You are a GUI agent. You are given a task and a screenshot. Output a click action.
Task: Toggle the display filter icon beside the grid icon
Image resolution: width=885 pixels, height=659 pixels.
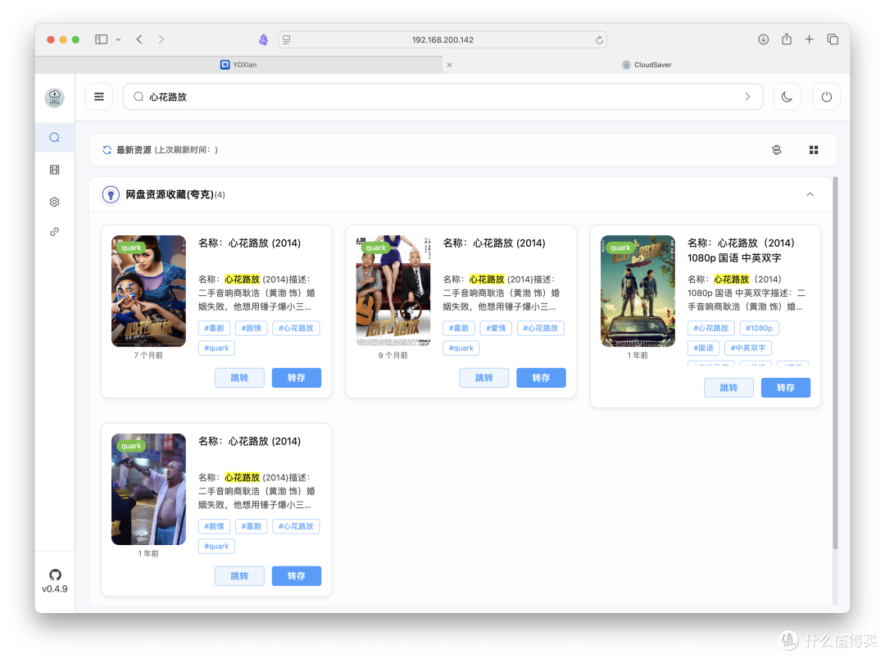776,149
